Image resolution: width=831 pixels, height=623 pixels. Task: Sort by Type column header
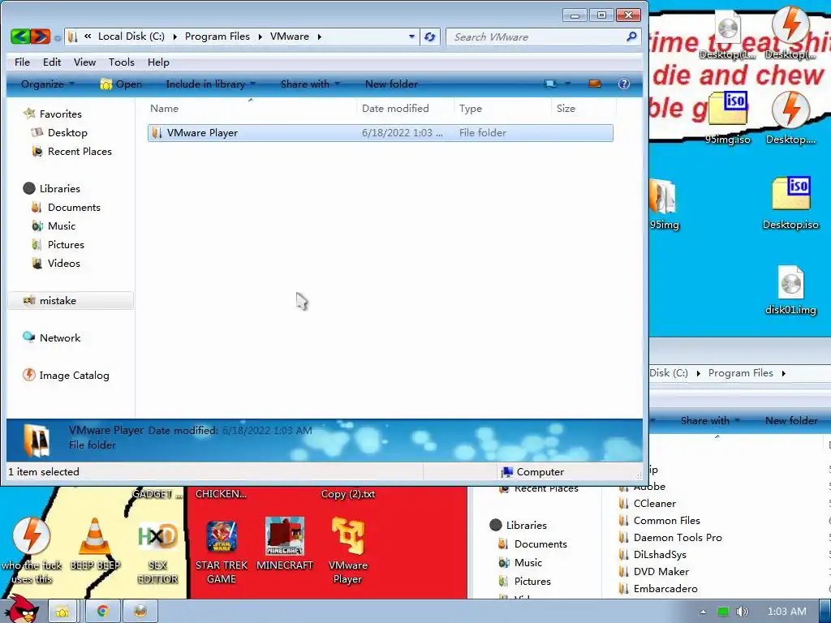point(502,108)
